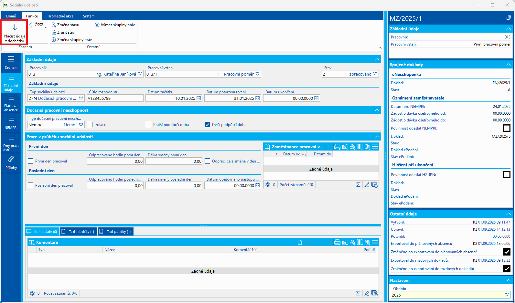Open the Dny prac. listů sidebar section
The image size is (515, 303).
(x=11, y=143)
